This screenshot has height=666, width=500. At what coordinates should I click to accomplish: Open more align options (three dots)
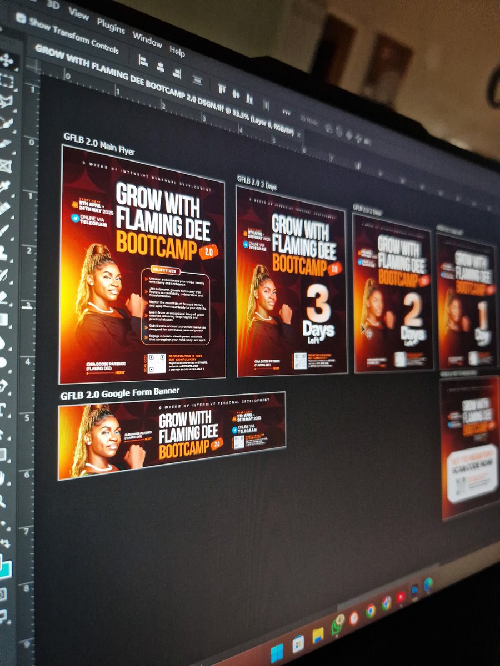286,112
